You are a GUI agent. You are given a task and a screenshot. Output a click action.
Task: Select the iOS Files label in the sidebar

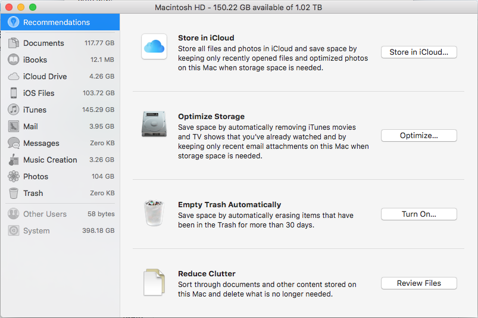click(x=39, y=93)
